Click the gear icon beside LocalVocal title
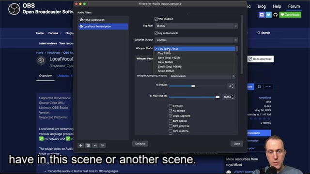Viewport: 310px width, 174px height. point(41,60)
